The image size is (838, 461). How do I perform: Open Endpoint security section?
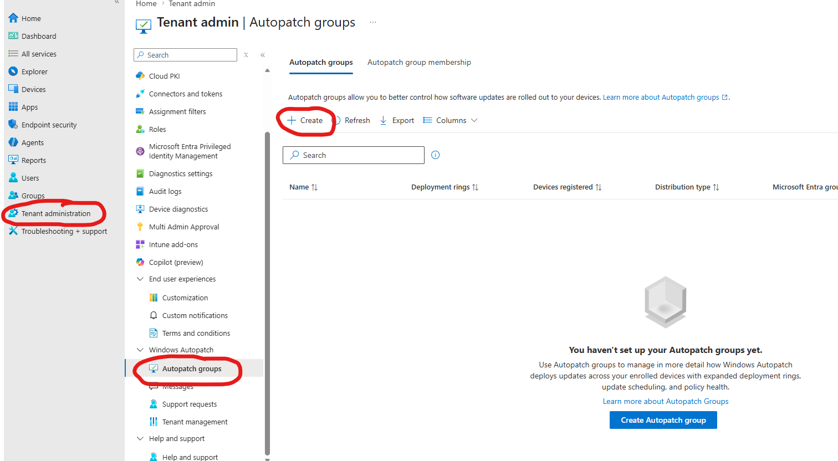pyautogui.click(x=49, y=125)
